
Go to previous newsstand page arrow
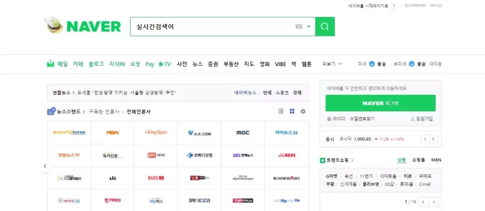(x=45, y=166)
